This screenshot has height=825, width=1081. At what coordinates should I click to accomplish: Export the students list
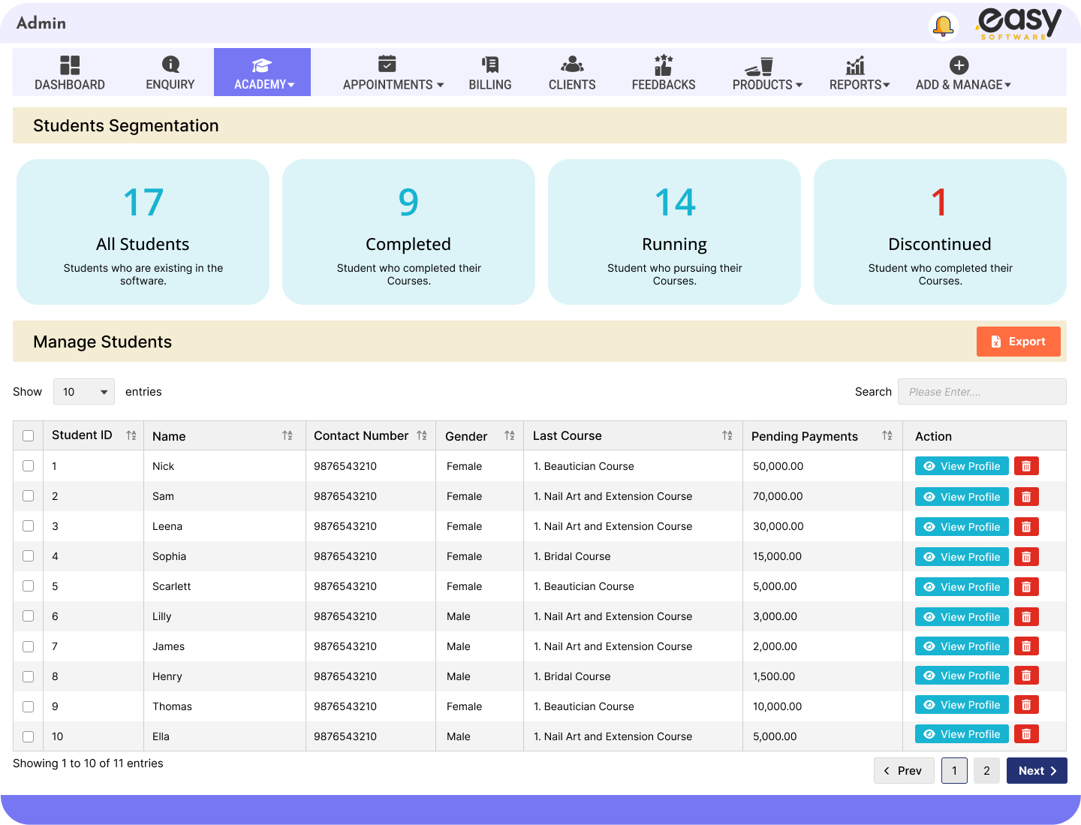[1018, 342]
